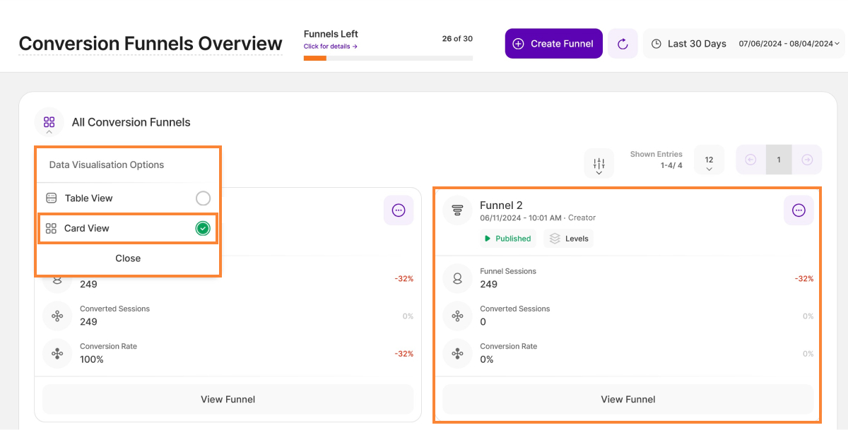Click the next page arrow

pos(807,160)
